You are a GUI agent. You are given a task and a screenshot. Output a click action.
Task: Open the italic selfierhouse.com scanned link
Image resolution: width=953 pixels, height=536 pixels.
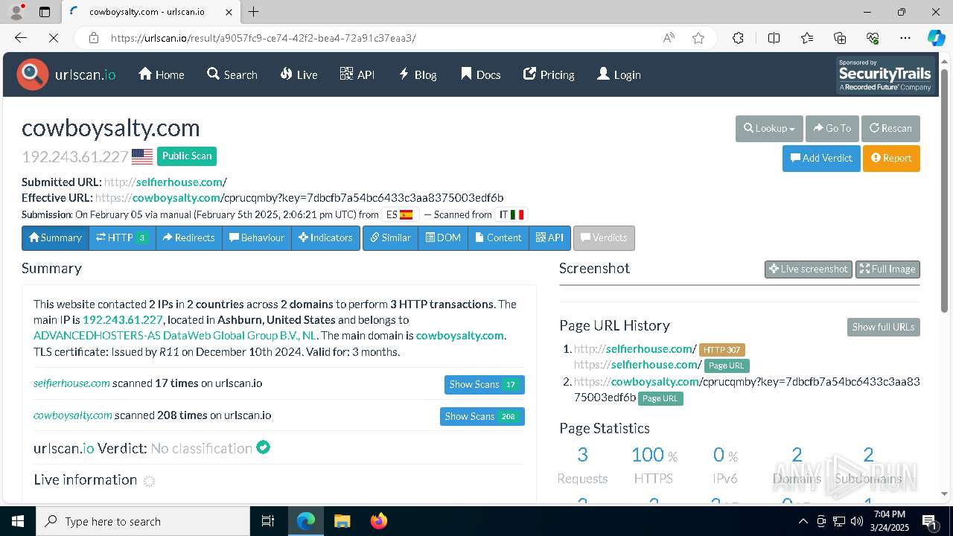click(x=71, y=383)
